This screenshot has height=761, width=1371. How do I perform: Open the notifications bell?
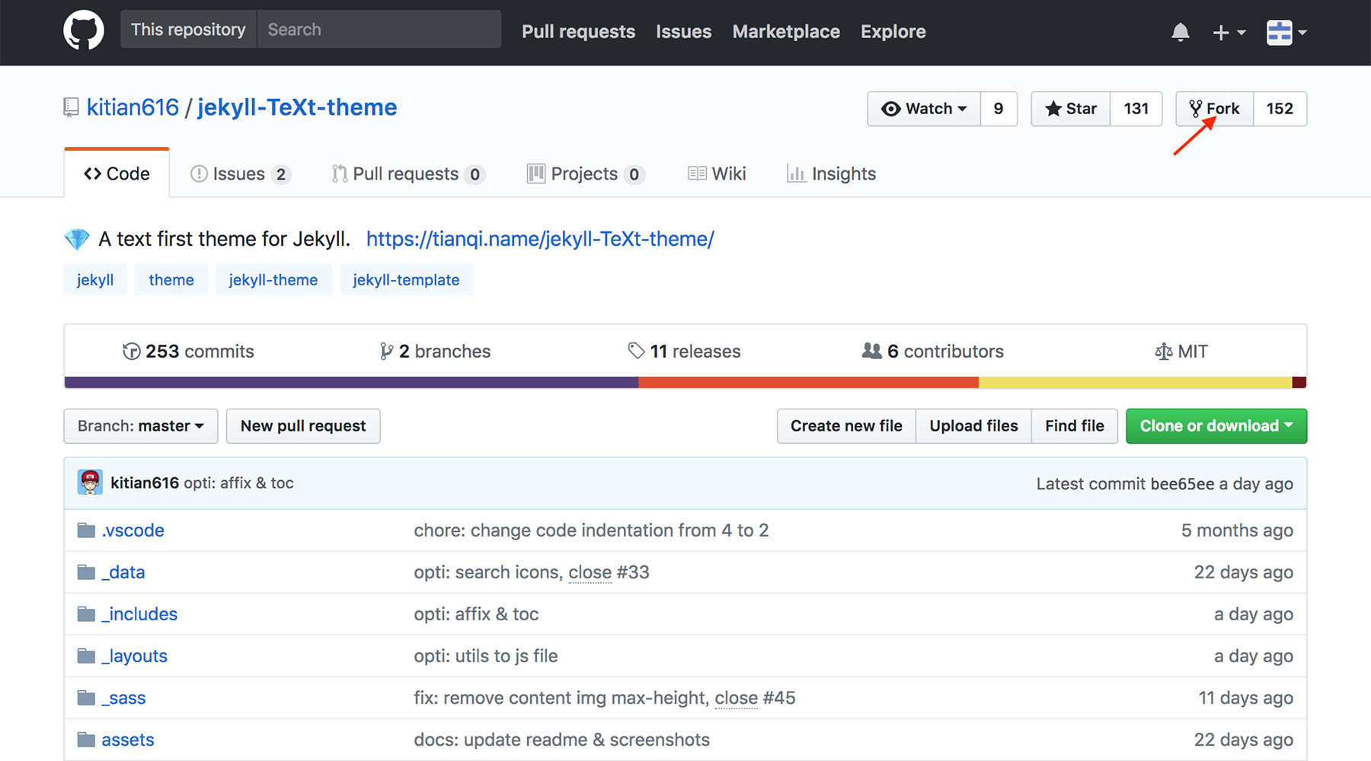tap(1180, 32)
